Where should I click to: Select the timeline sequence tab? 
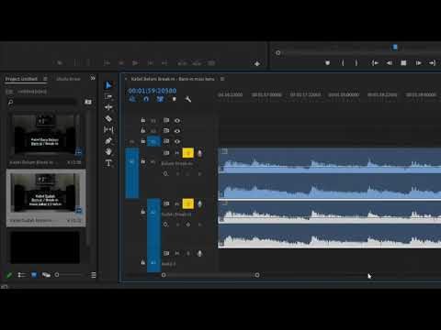point(173,79)
